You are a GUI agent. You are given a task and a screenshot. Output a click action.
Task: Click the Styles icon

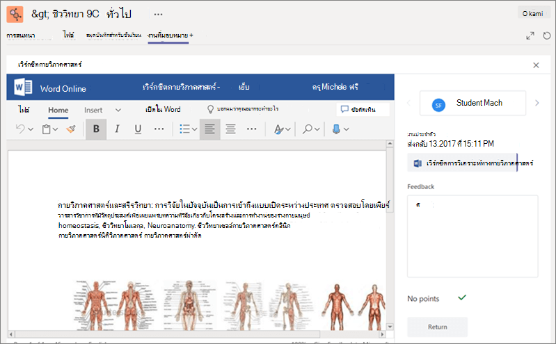[x=279, y=129]
